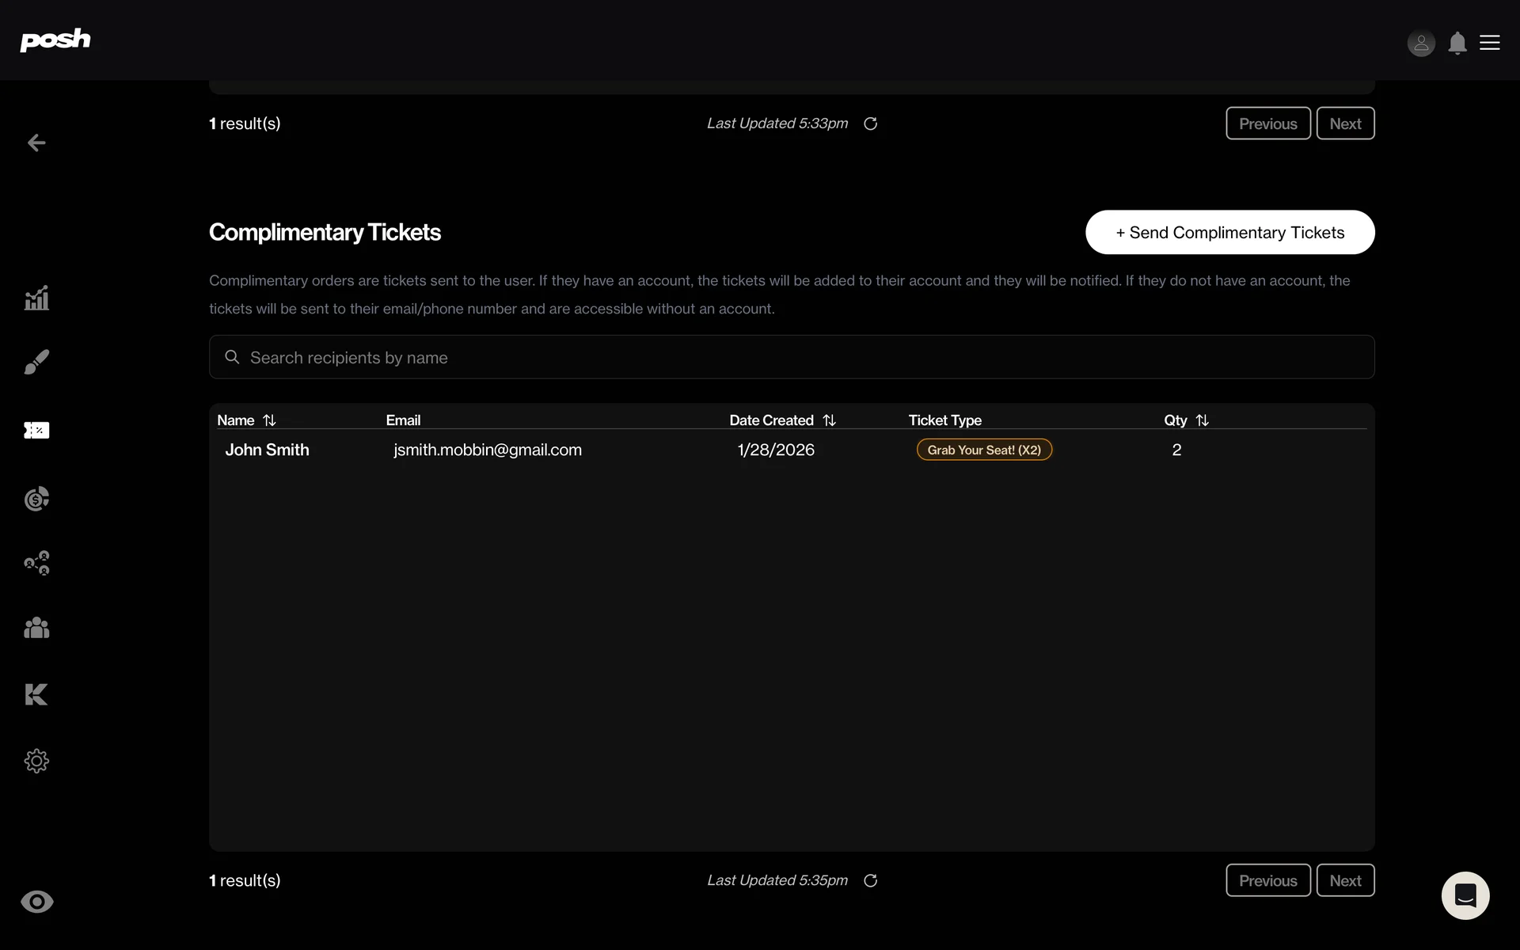Open the notifications bell

1457,43
